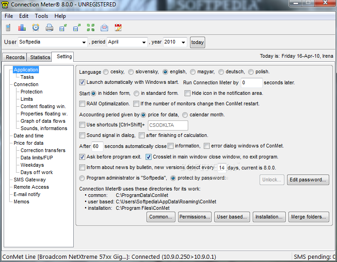
Task: Click the telephone app icon in title bar
Action: click(x=5, y=5)
